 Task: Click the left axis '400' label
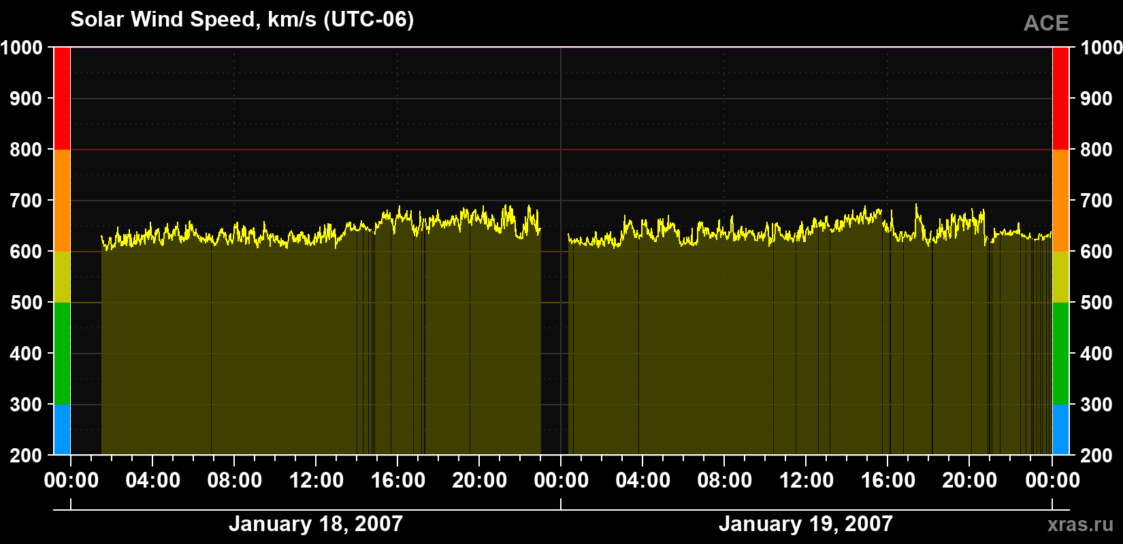[x=27, y=354]
